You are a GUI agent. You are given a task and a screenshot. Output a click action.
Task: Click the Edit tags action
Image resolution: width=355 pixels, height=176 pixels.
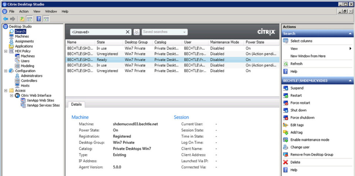point(297,125)
